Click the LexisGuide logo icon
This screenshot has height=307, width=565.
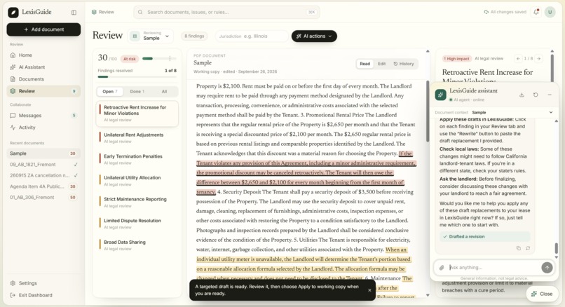coord(13,12)
